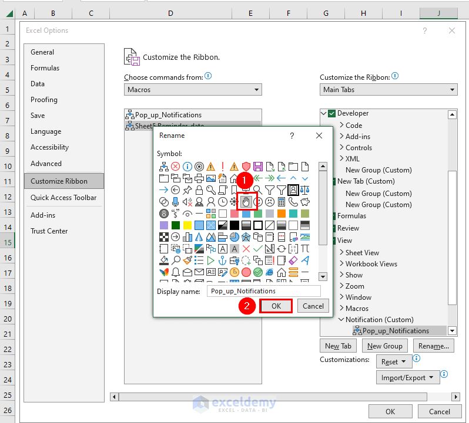
Task: Pick the red shield symbol
Action: 246,167
